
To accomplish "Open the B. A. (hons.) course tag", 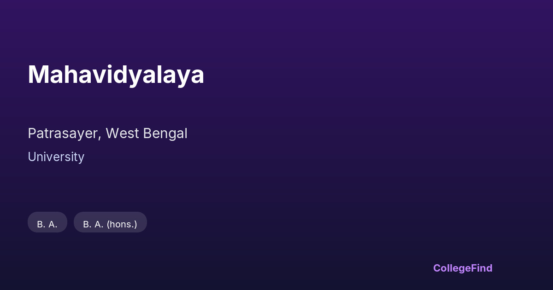I will (110, 222).
